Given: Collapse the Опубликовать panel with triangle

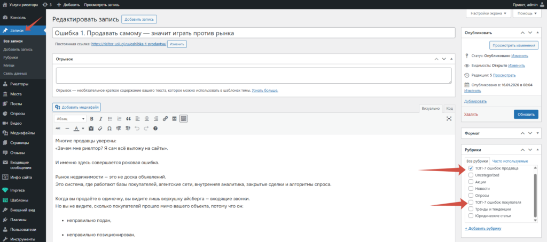Looking at the screenshot, I should click(538, 33).
